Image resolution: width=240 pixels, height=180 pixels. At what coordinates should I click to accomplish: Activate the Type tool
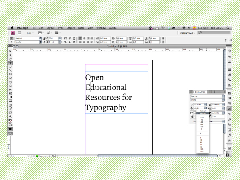click(x=10, y=63)
